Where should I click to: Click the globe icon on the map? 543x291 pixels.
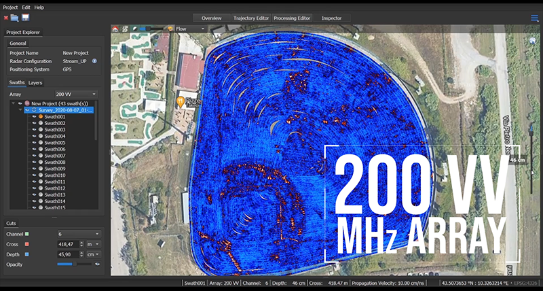[x=533, y=41]
